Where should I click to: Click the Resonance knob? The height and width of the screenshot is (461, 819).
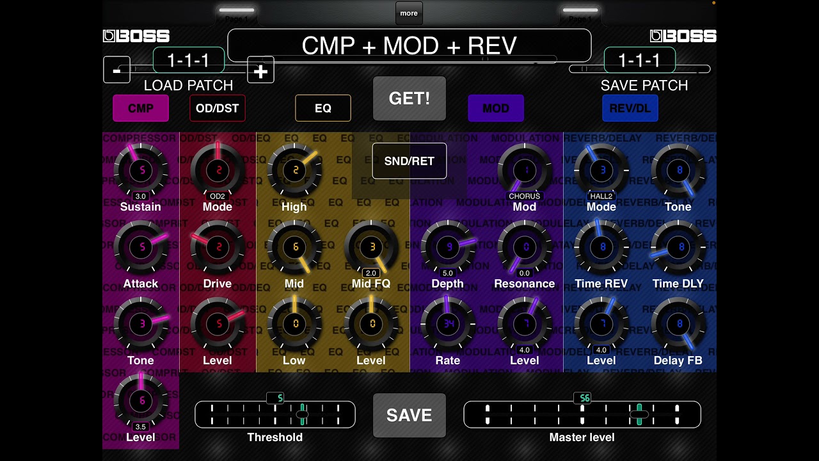[525, 247]
